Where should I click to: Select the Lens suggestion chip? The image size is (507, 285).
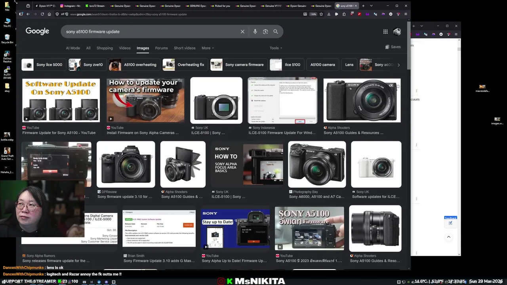[349, 65]
